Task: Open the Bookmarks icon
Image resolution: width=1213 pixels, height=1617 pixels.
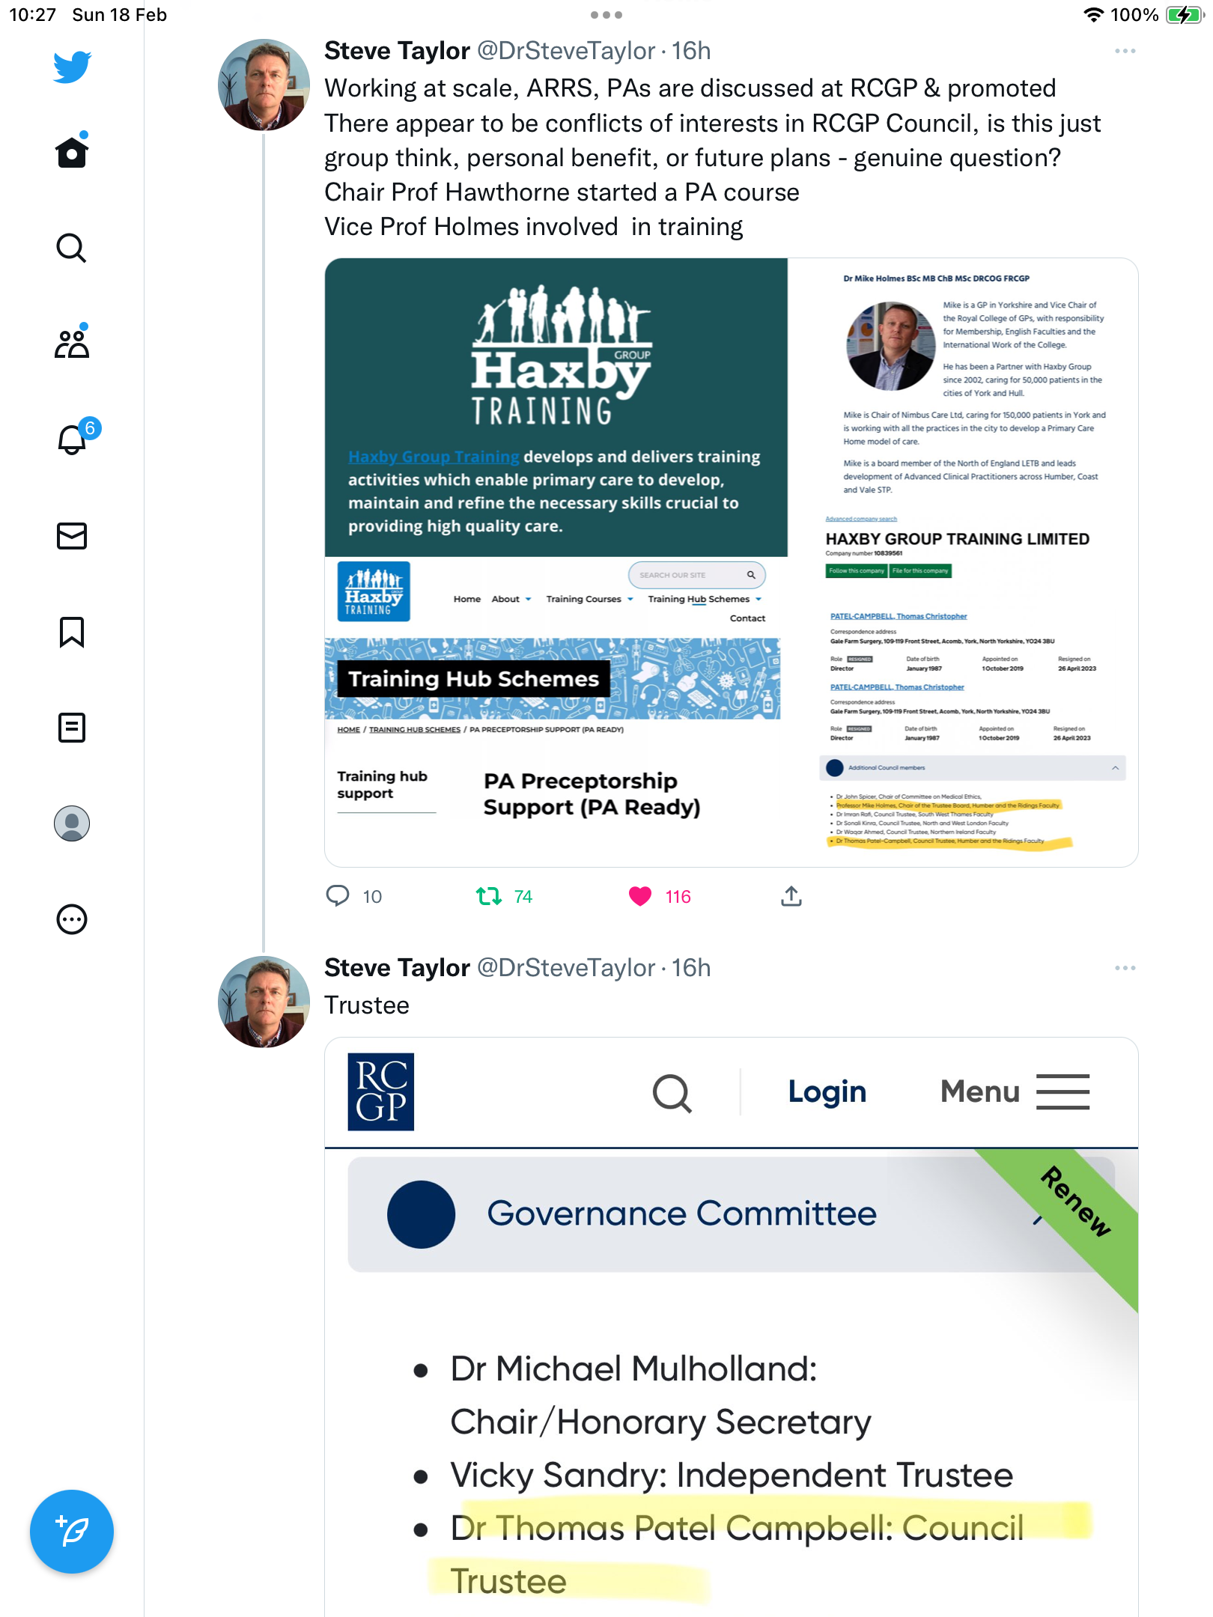Action: click(x=72, y=632)
